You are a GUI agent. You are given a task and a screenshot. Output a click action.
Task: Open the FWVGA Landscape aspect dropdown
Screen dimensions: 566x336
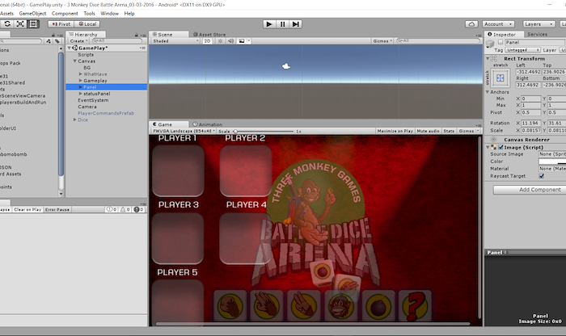point(184,131)
